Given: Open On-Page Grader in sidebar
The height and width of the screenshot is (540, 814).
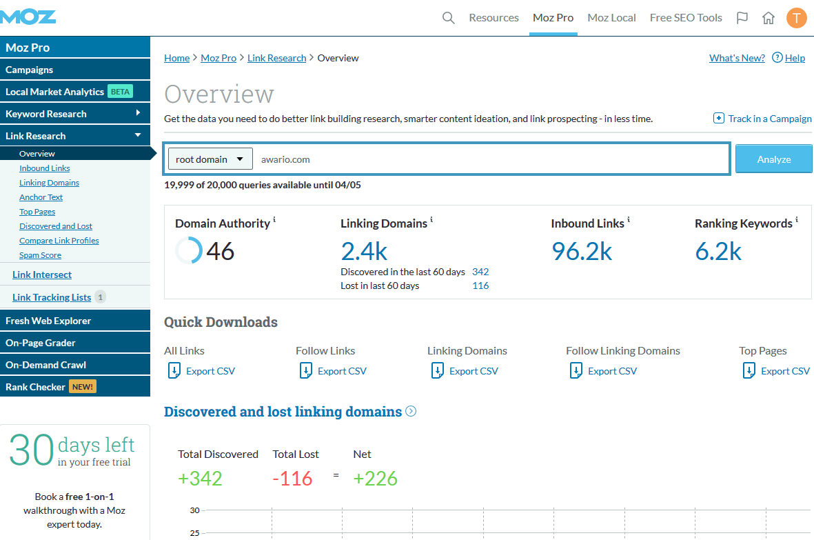Looking at the screenshot, I should coord(75,343).
